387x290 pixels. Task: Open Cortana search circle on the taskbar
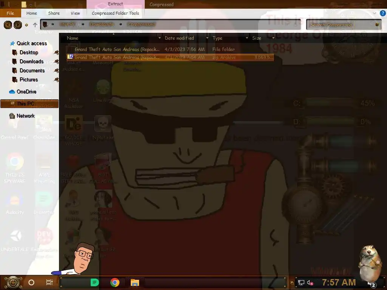[31, 282]
